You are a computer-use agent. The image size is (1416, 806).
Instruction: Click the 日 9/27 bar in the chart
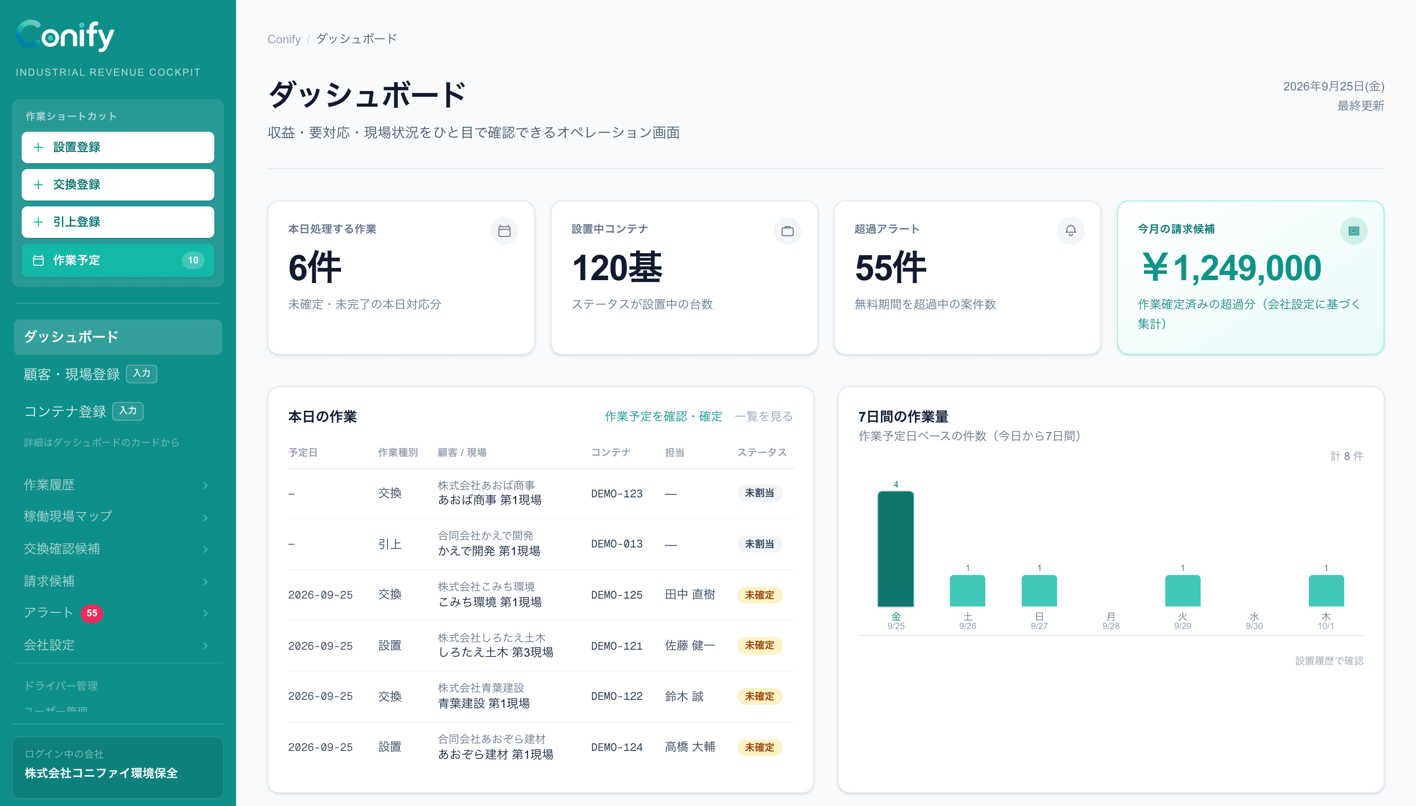1039,591
